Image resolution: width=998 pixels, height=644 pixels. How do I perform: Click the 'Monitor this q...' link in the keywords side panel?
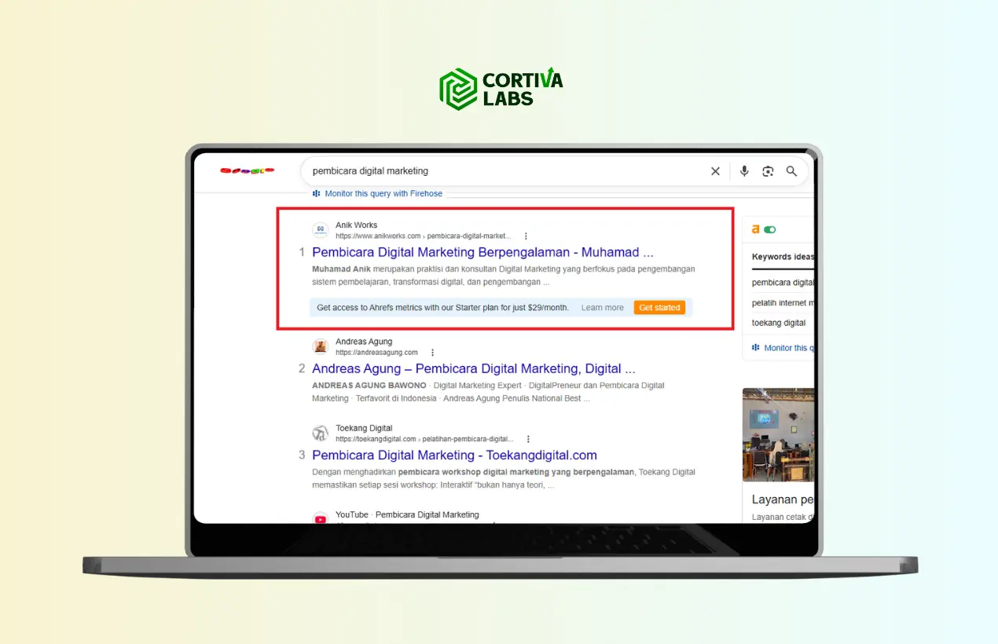click(789, 347)
